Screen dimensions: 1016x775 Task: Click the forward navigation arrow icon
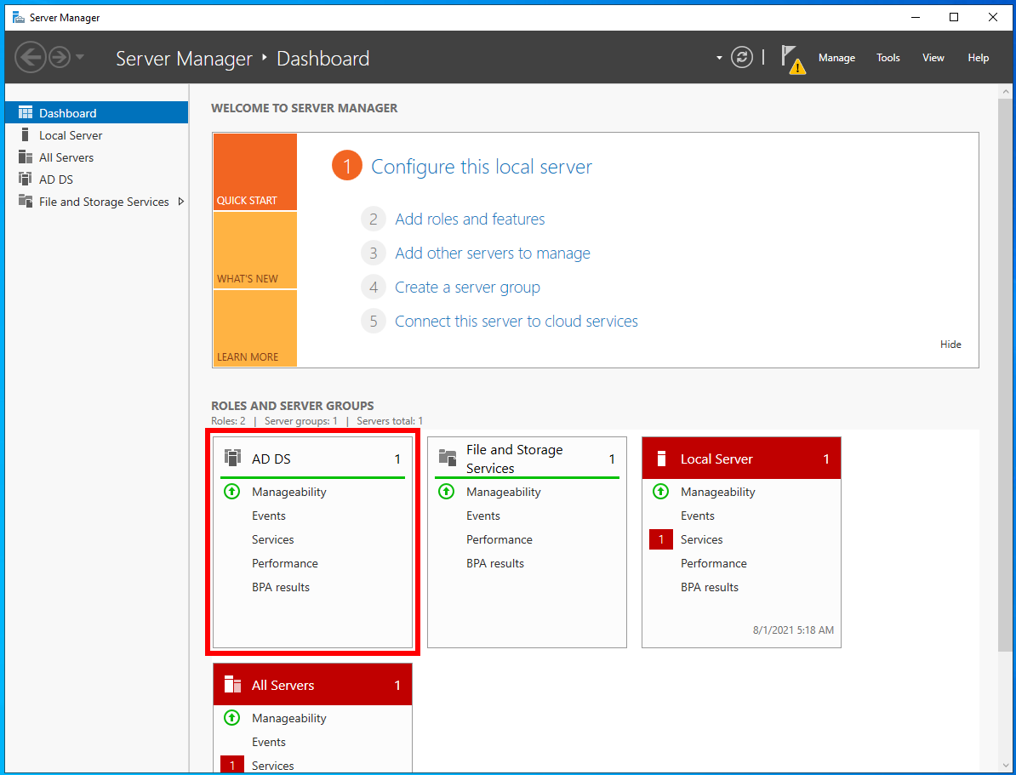pyautogui.click(x=59, y=58)
